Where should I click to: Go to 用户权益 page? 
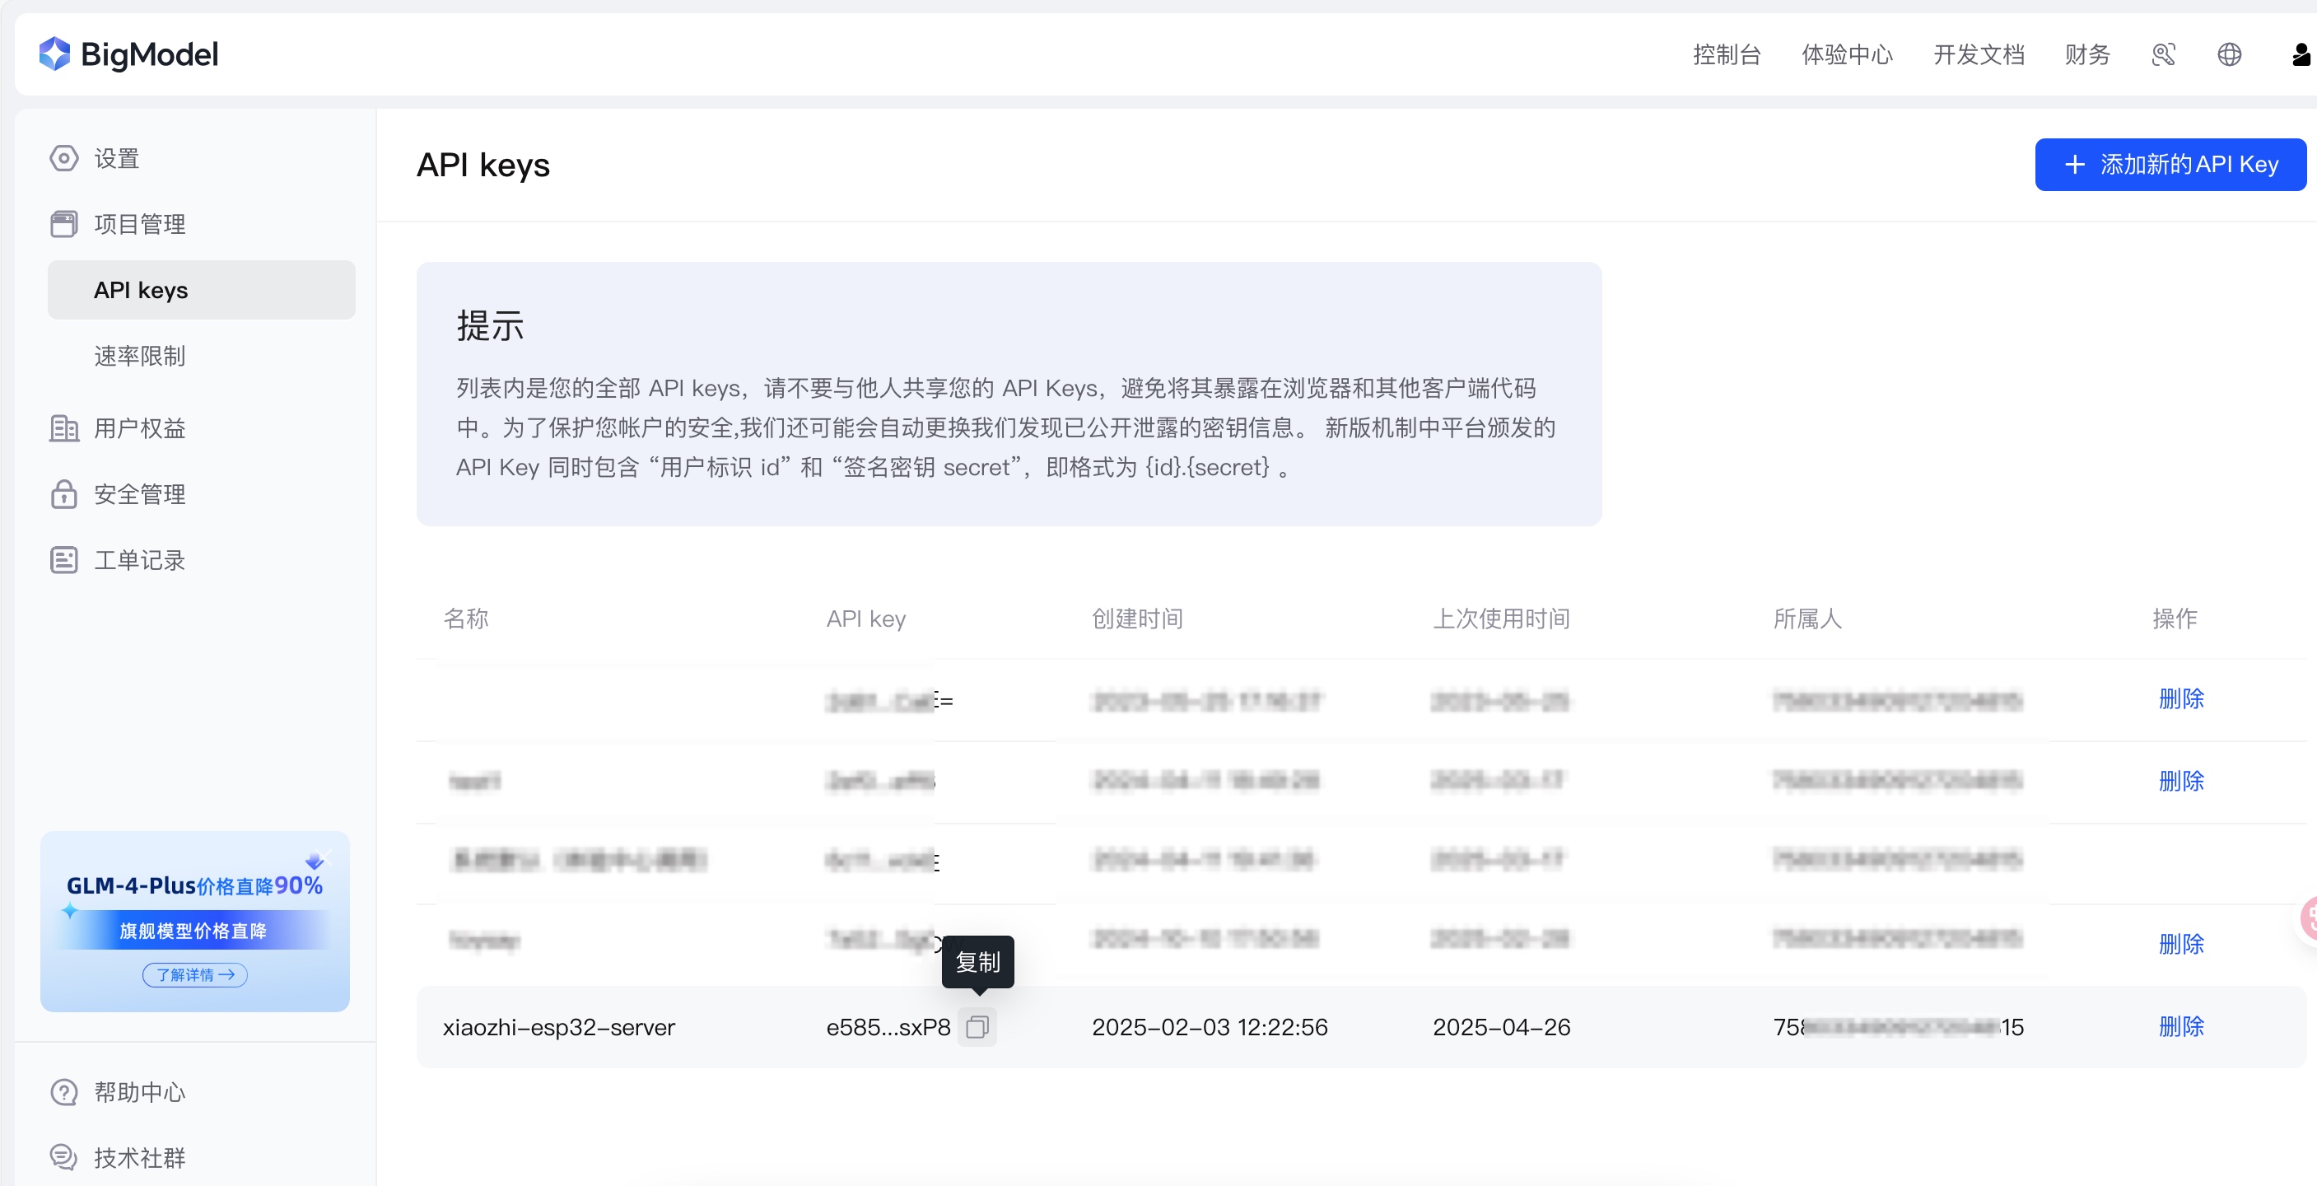coord(139,428)
